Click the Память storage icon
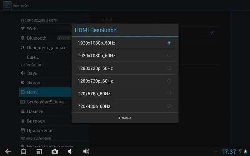The height and width of the screenshot is (156, 250). point(22,111)
